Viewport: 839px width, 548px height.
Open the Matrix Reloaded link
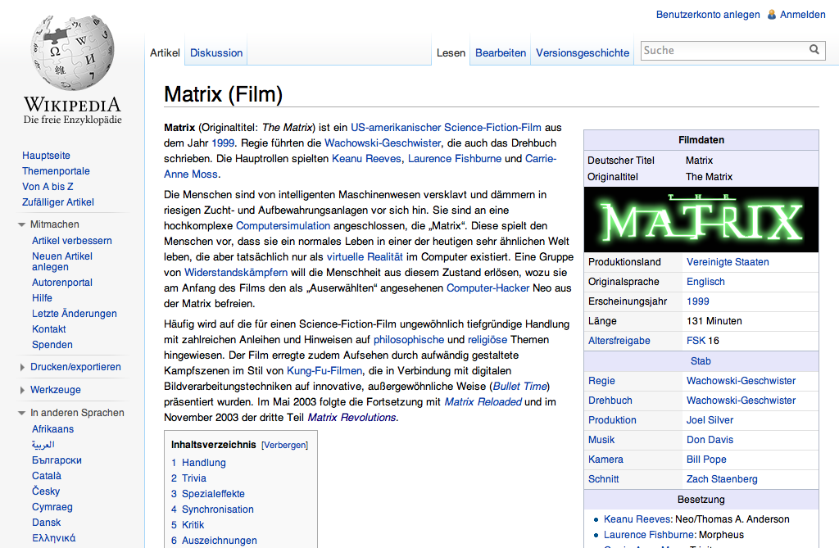[x=483, y=402]
